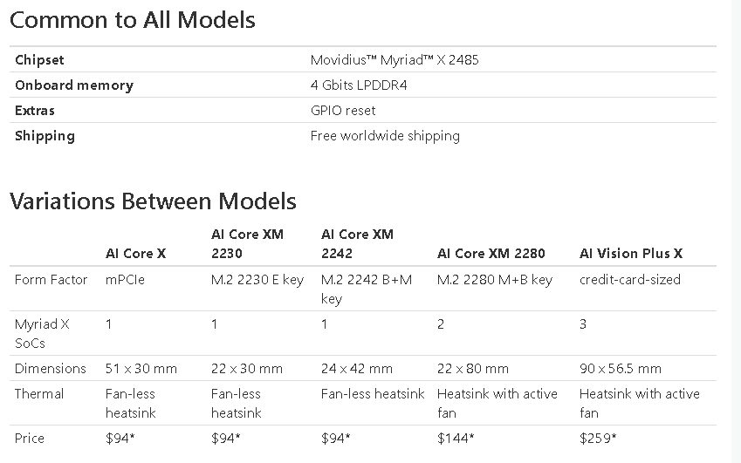This screenshot has width=741, height=463.
Task: Click 'Free worldwide shipping' text
Action: coord(385,136)
